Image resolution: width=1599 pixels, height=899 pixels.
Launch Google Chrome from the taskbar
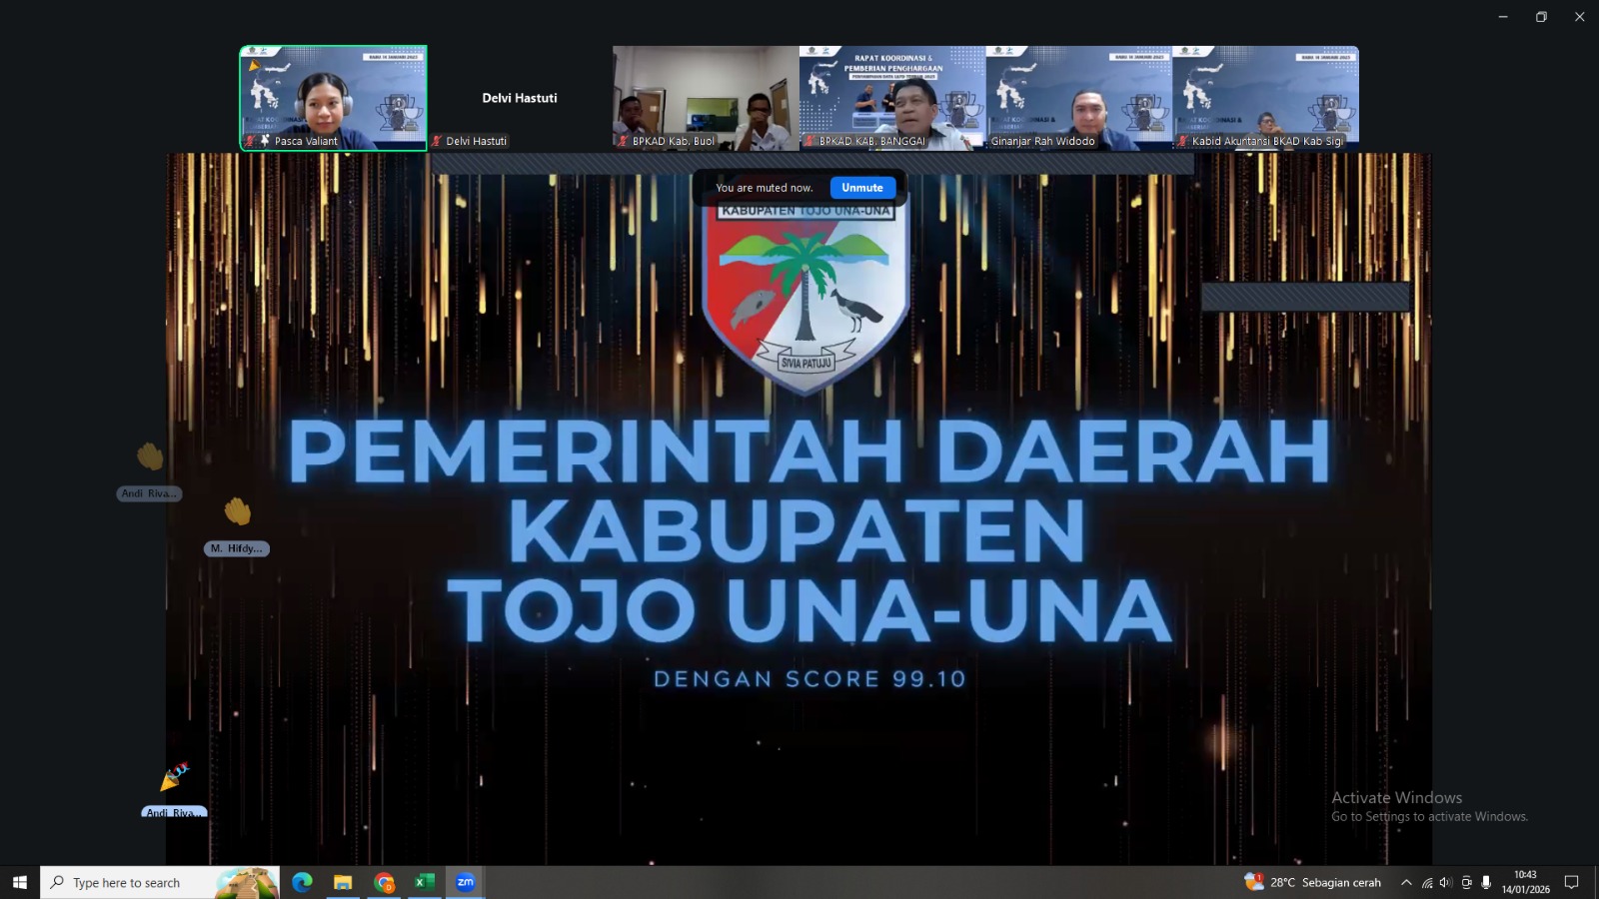coord(384,882)
